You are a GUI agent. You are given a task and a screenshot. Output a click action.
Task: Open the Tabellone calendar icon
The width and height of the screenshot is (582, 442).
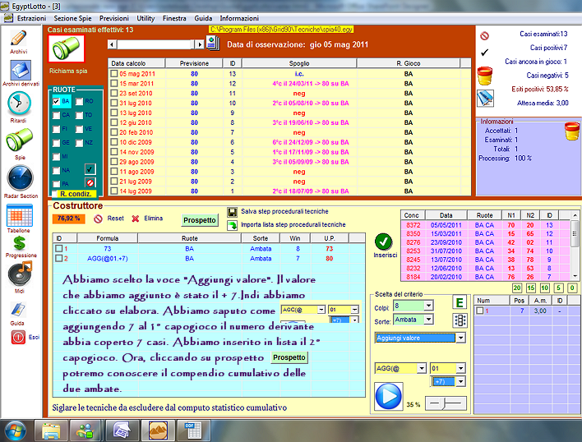19,215
